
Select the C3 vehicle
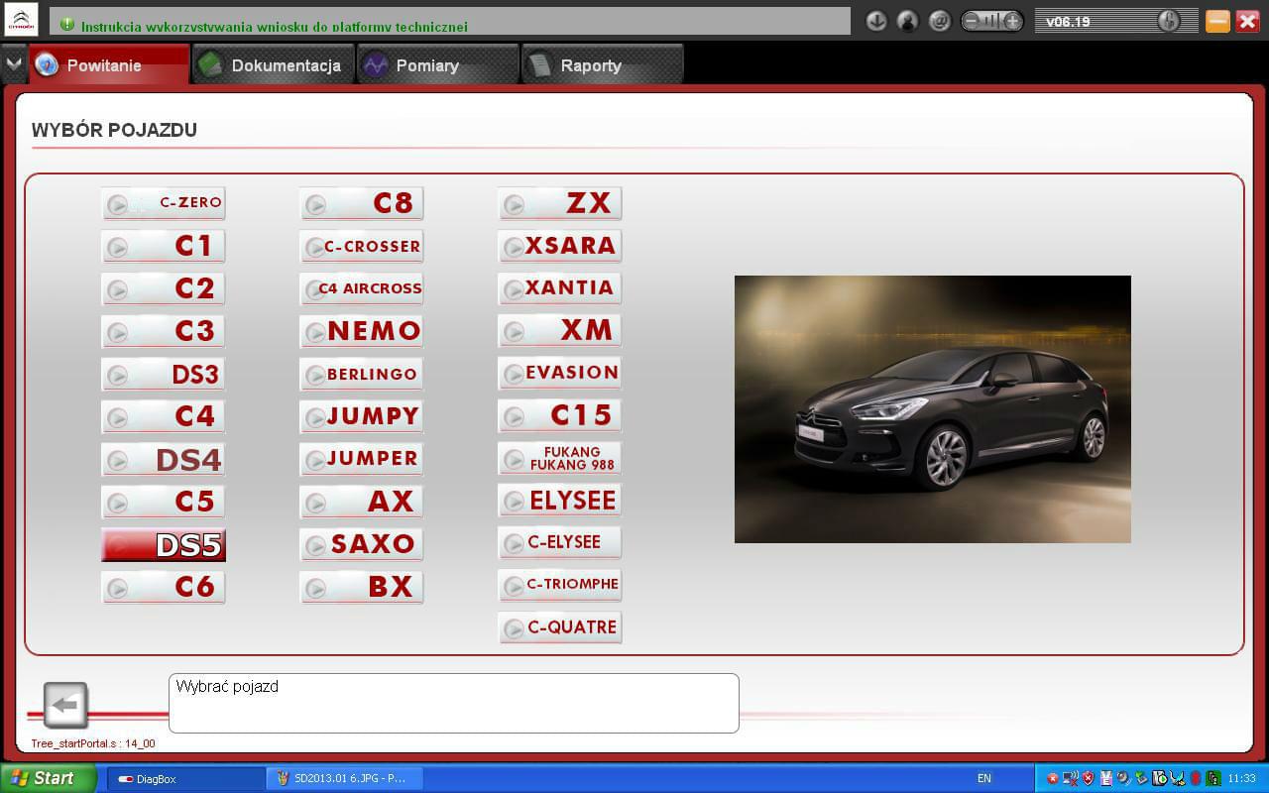point(164,331)
